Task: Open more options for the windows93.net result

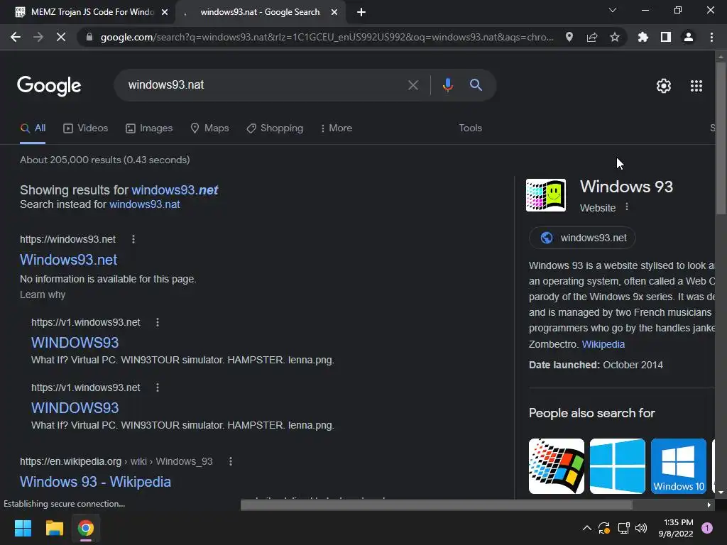Action: [133, 239]
